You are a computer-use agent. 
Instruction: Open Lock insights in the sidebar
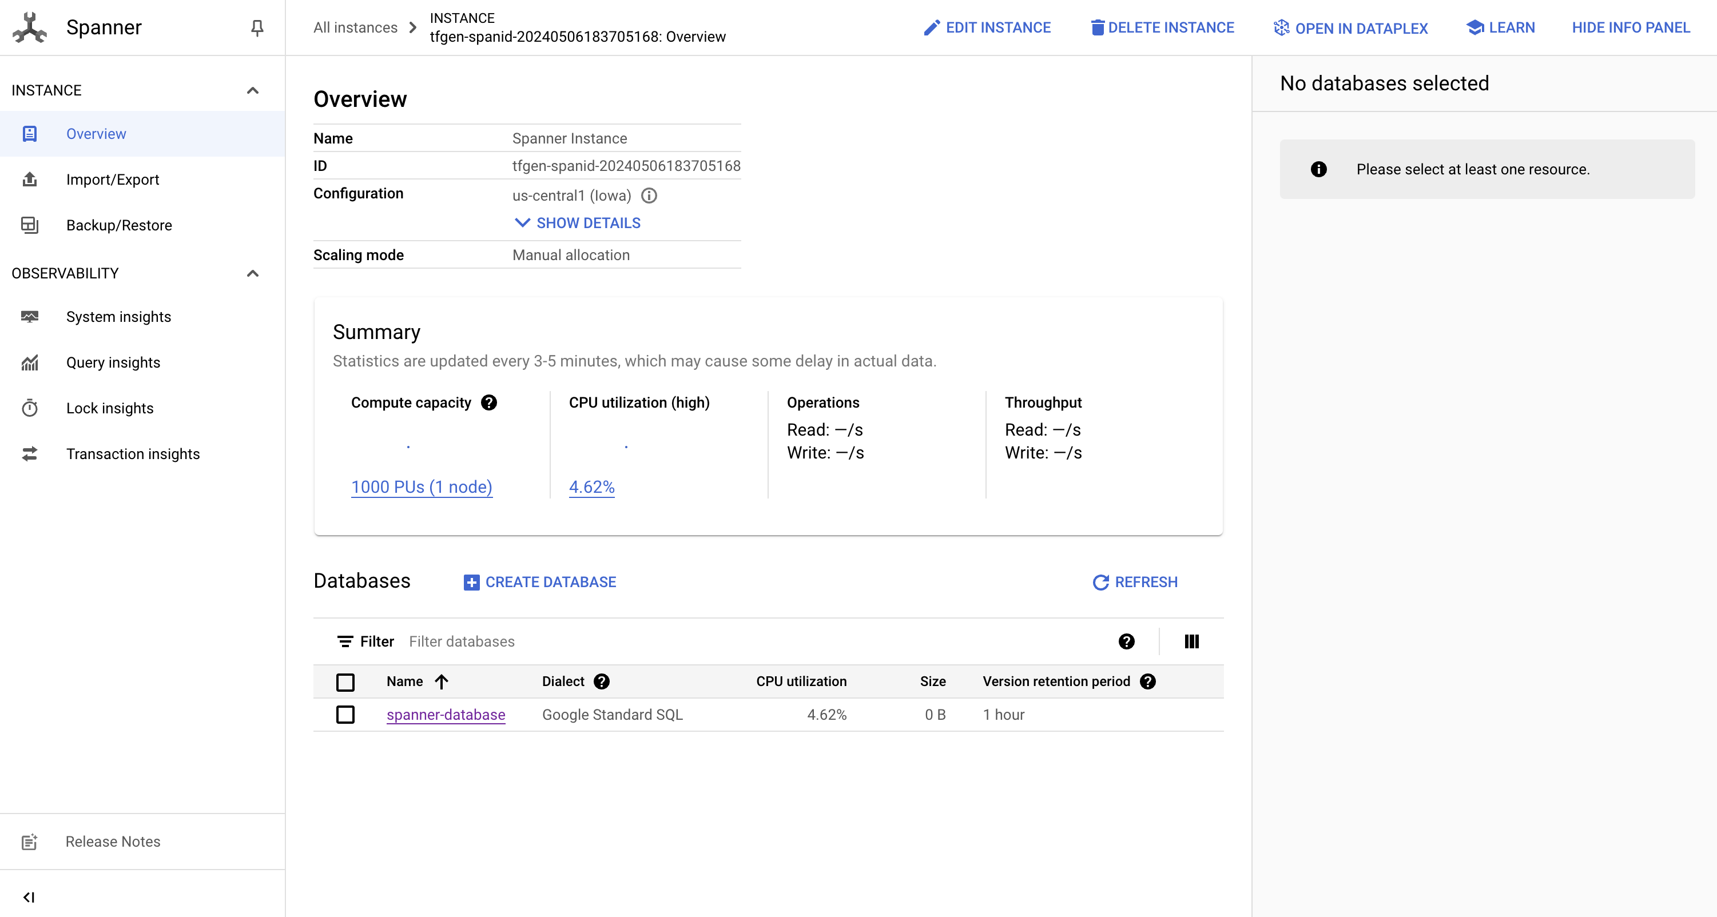click(x=110, y=408)
